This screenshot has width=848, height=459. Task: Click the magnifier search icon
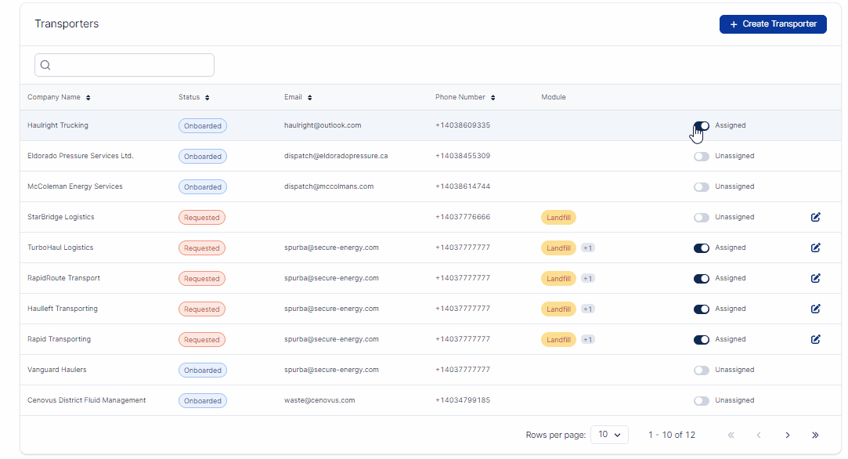point(45,65)
